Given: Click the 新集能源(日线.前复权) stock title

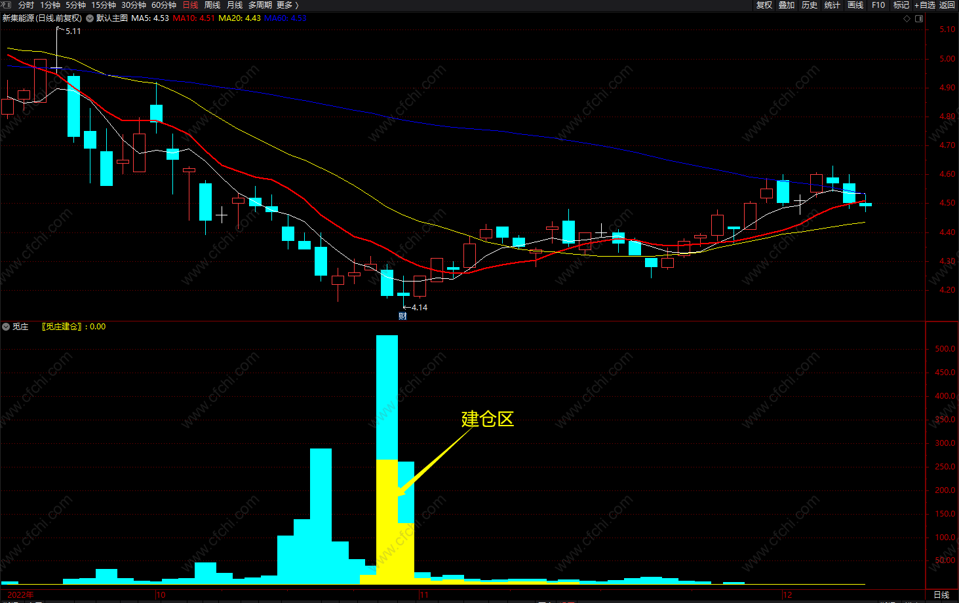Looking at the screenshot, I should tap(42, 18).
